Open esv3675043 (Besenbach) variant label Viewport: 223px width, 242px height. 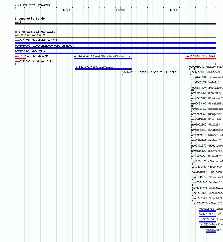(207, 167)
